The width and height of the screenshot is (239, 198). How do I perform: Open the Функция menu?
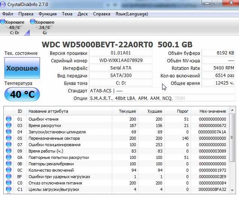pyautogui.click(x=48, y=14)
